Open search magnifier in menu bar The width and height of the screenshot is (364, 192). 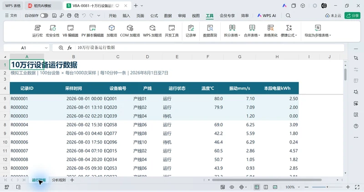point(288,15)
